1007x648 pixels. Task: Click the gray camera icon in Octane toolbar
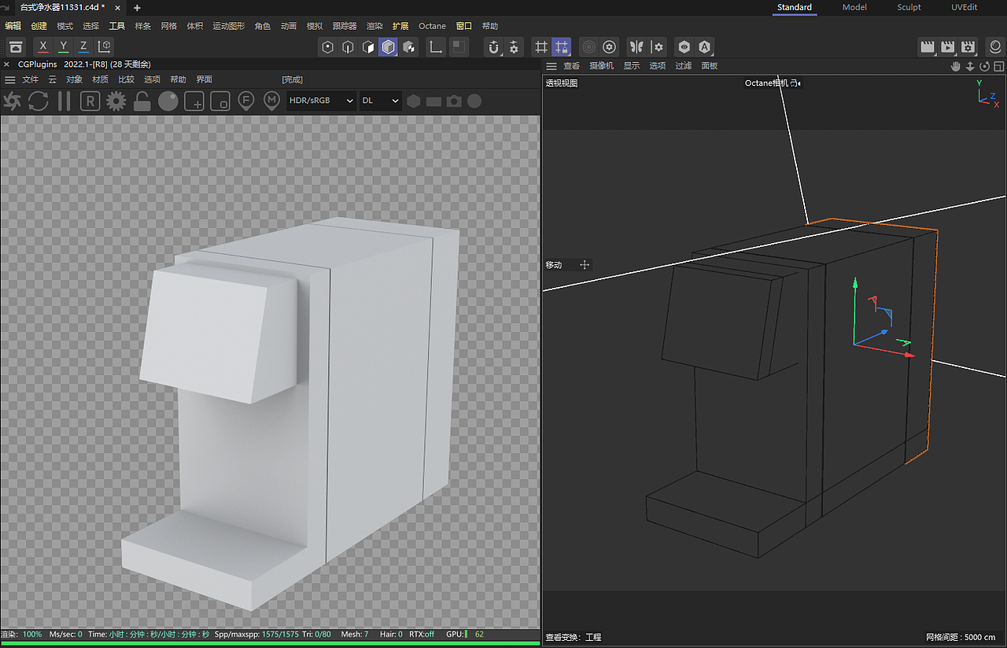pos(454,101)
